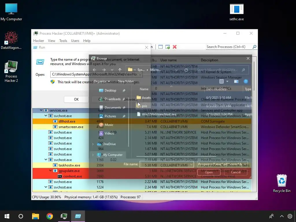Open the file type filter dropdown

[x=222, y=164]
